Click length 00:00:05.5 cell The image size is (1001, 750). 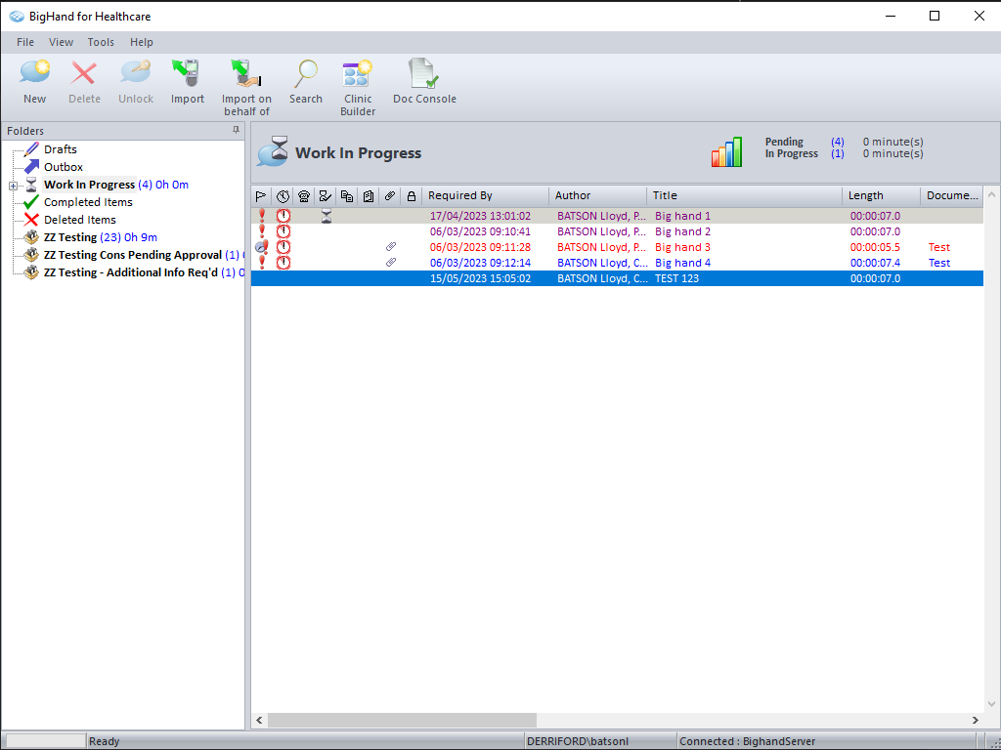coord(875,247)
